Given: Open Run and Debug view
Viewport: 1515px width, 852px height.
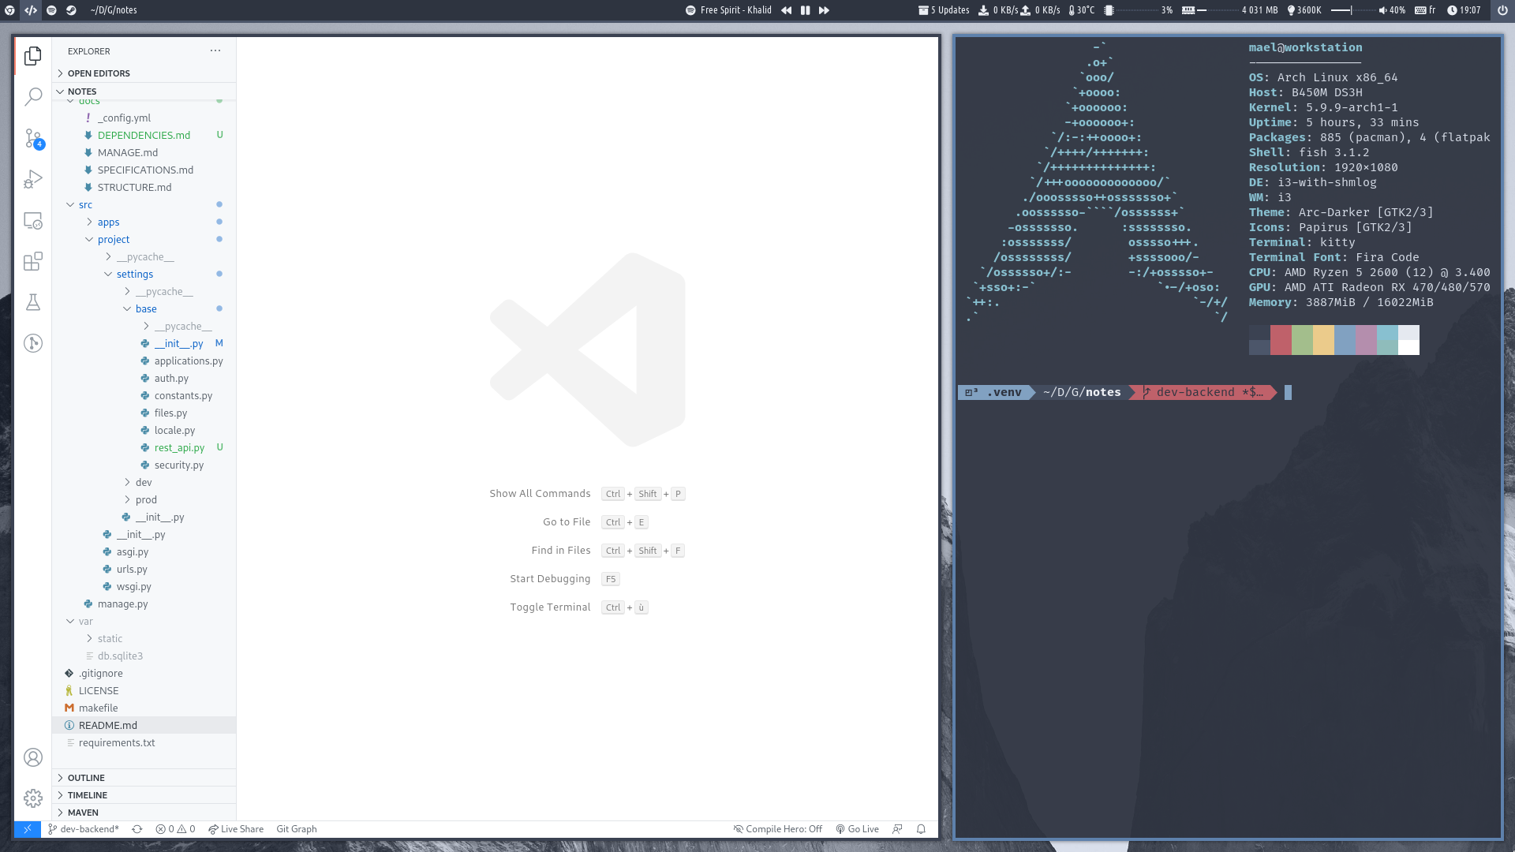Looking at the screenshot, I should pos(33,180).
